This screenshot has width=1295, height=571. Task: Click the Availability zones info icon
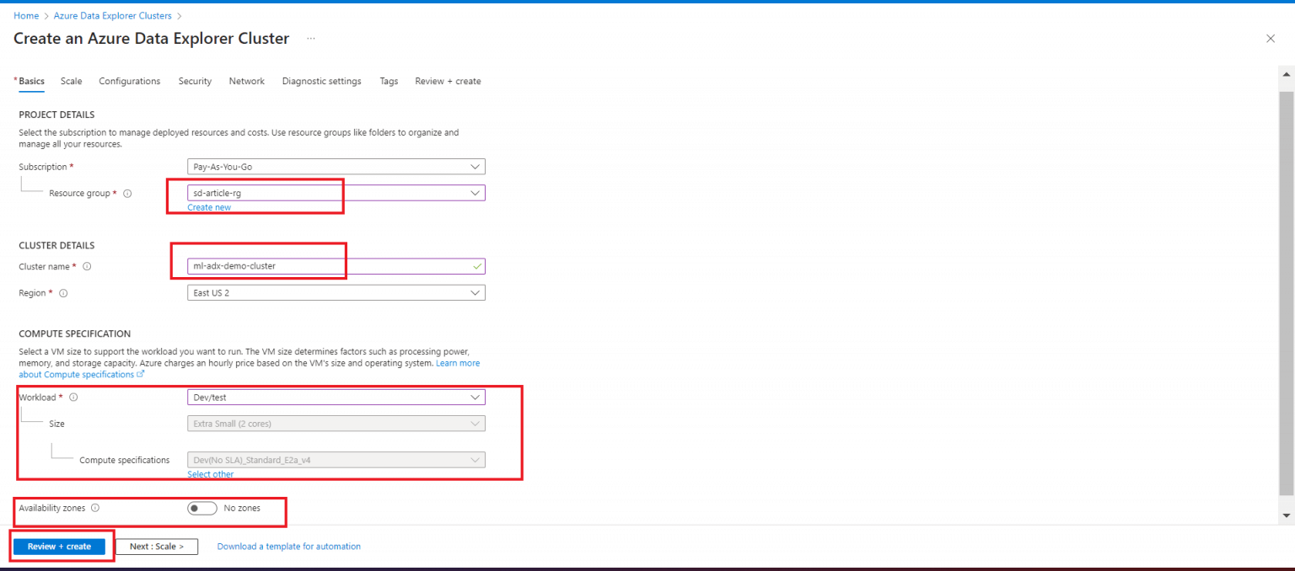coord(95,508)
